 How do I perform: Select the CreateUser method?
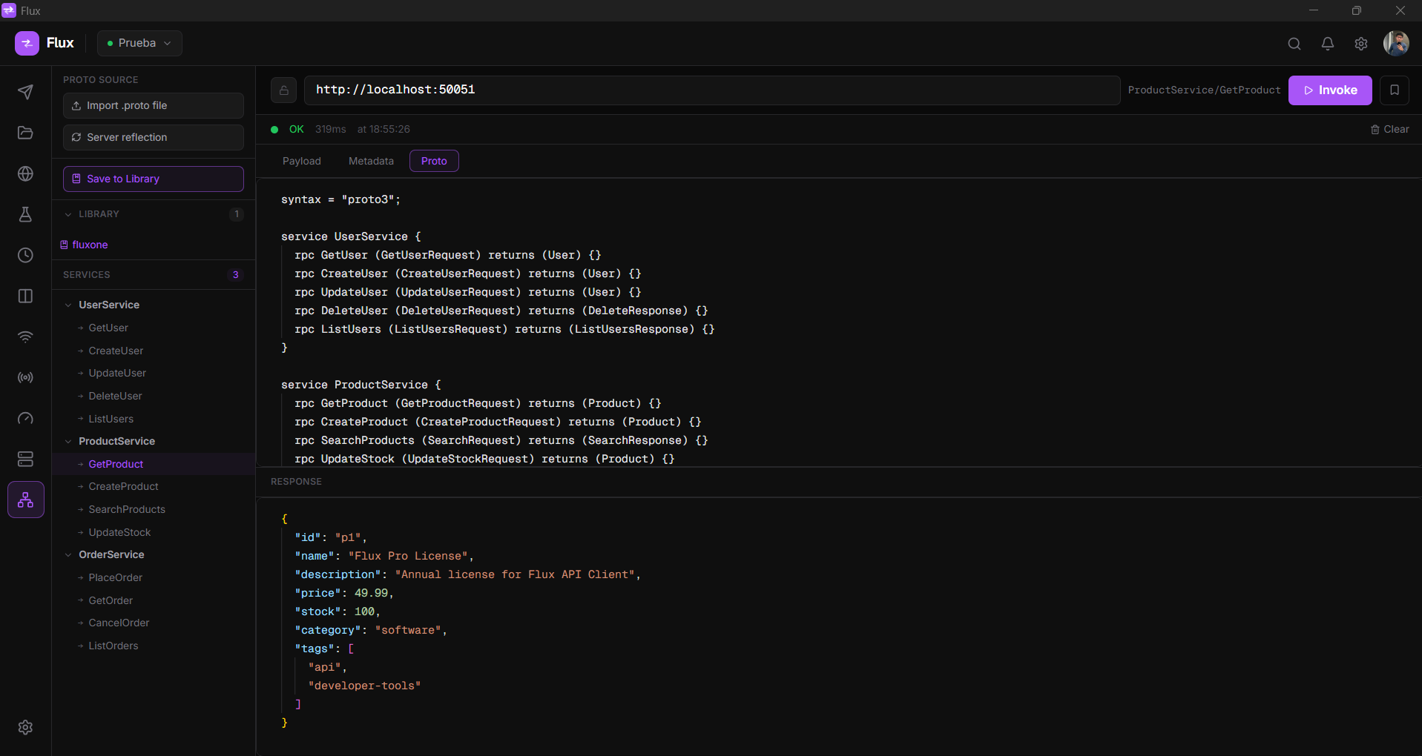click(x=116, y=351)
